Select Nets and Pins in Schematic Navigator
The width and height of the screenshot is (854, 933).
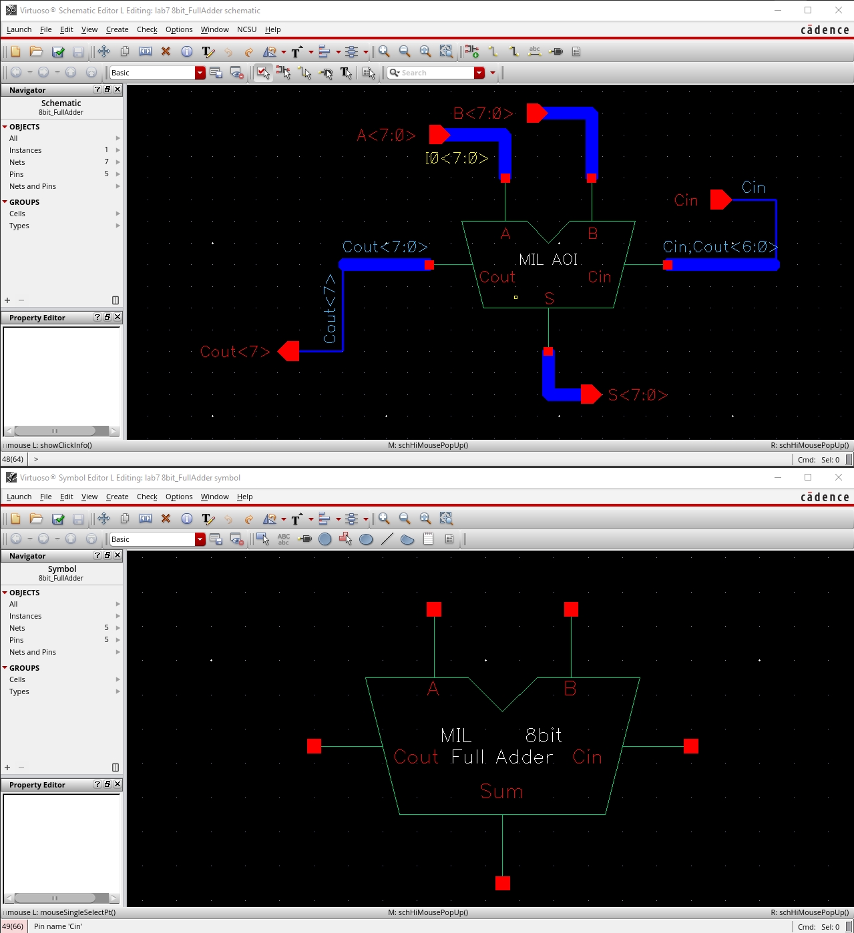33,186
